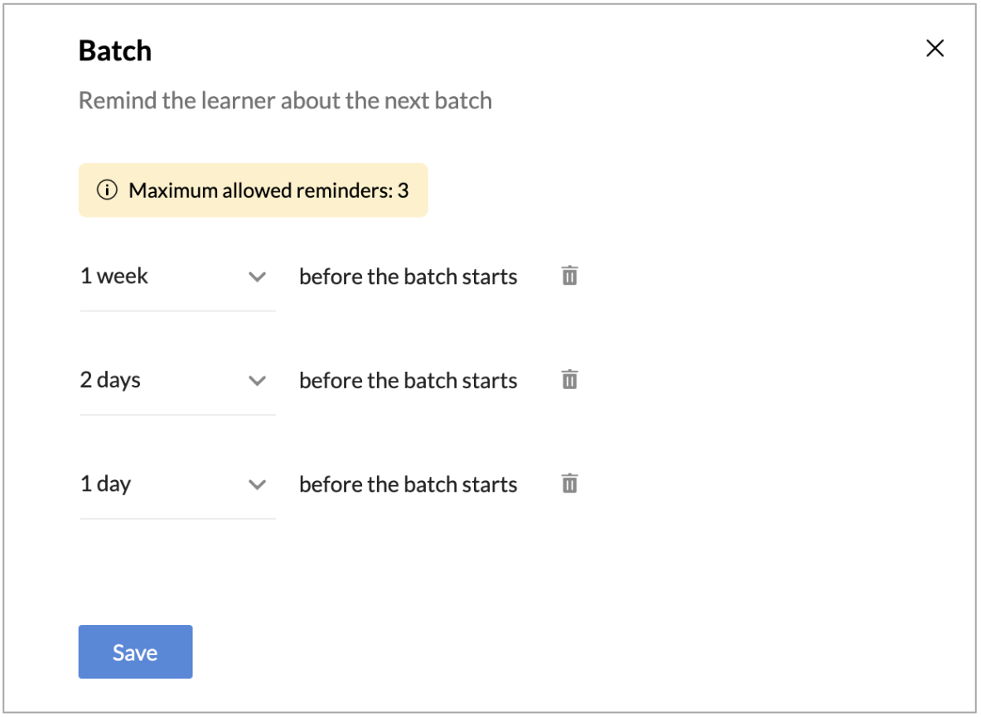Click 'before the batch starts' beside 1 day
Screen dimensions: 981x717
pos(408,484)
